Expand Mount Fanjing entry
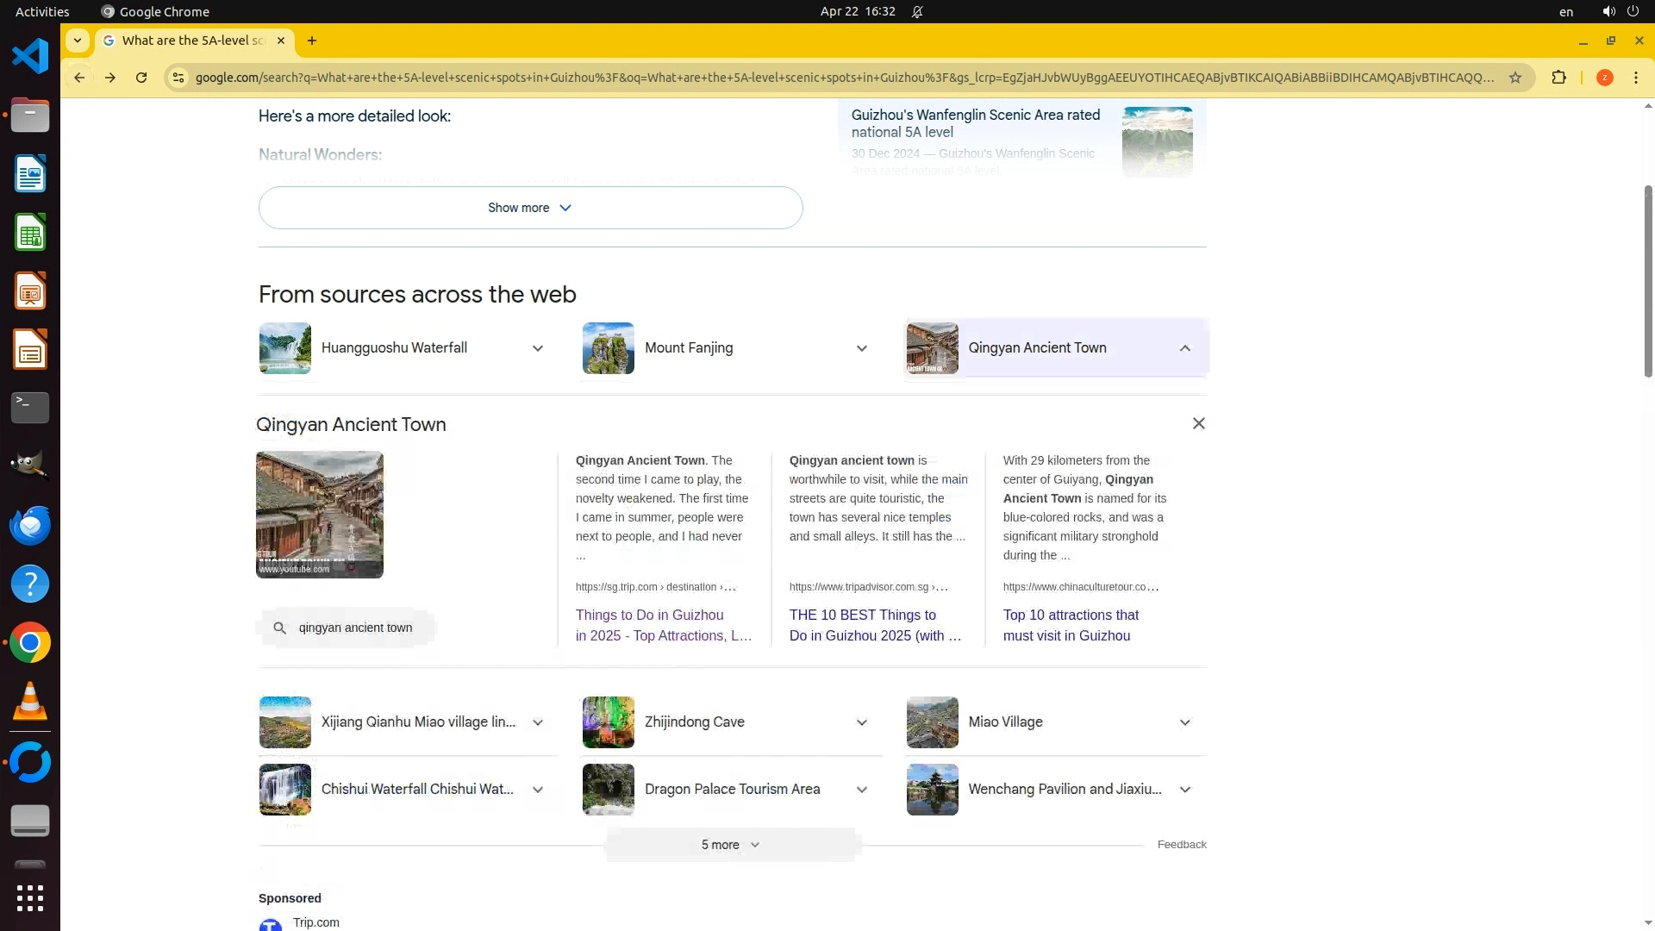1655x931 pixels. [x=861, y=348]
